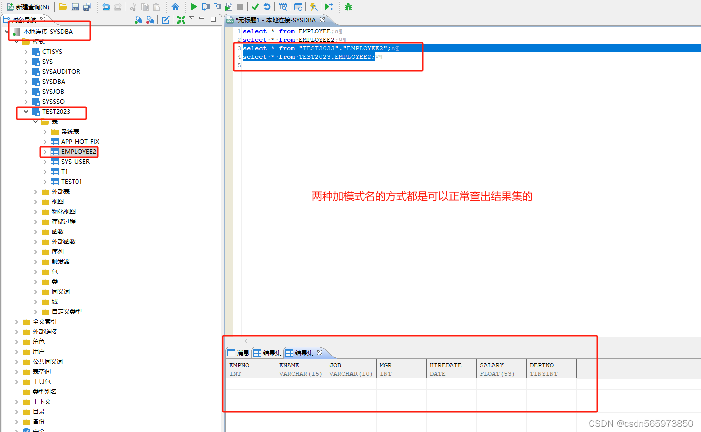Expand the 系统表 folder
The width and height of the screenshot is (701, 432).
(45, 132)
